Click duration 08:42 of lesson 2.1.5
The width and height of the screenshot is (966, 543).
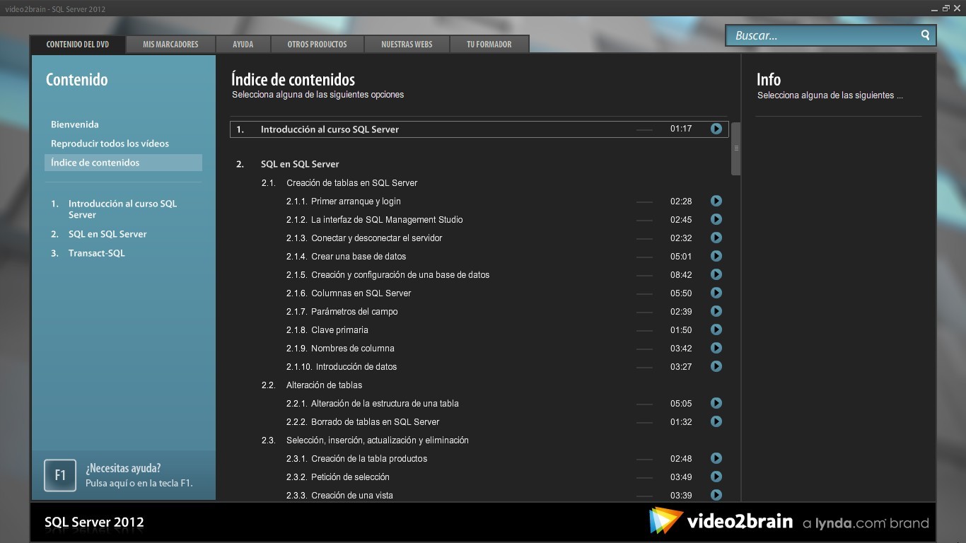(x=681, y=274)
